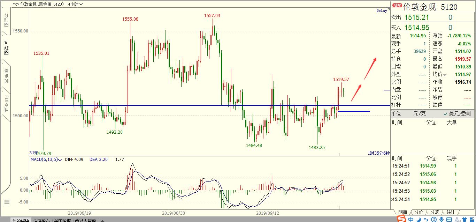Screen dimensions: 476x222
Task: Toggle the 中 Chinese input mode icon
Action: [411, 219]
